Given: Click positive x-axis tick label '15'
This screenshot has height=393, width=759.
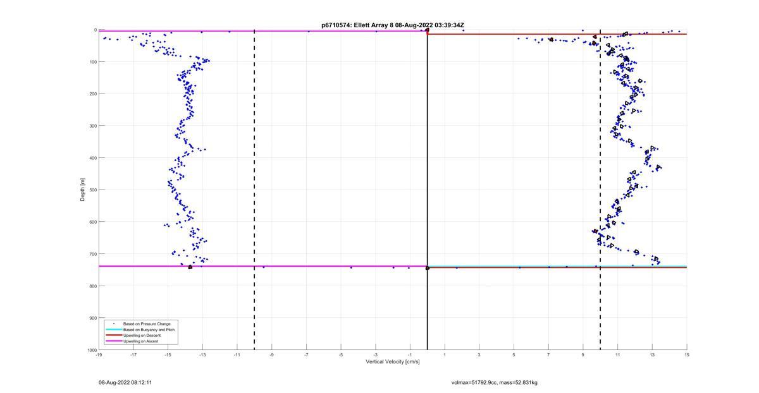Looking at the screenshot, I should (687, 355).
